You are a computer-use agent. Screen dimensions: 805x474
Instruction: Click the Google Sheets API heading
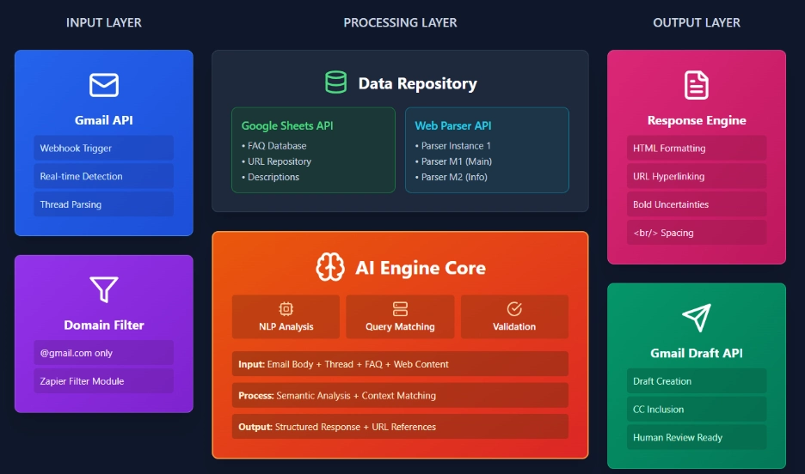tap(287, 125)
